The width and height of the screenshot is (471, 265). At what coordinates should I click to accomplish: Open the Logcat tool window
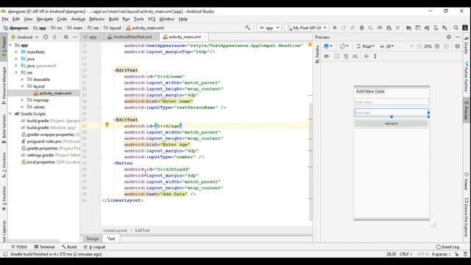(95, 247)
